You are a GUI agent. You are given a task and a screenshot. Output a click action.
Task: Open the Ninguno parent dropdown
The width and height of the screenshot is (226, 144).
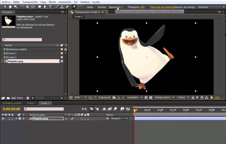(119, 118)
